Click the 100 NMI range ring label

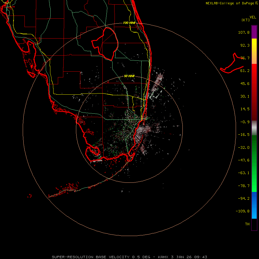click(x=129, y=23)
